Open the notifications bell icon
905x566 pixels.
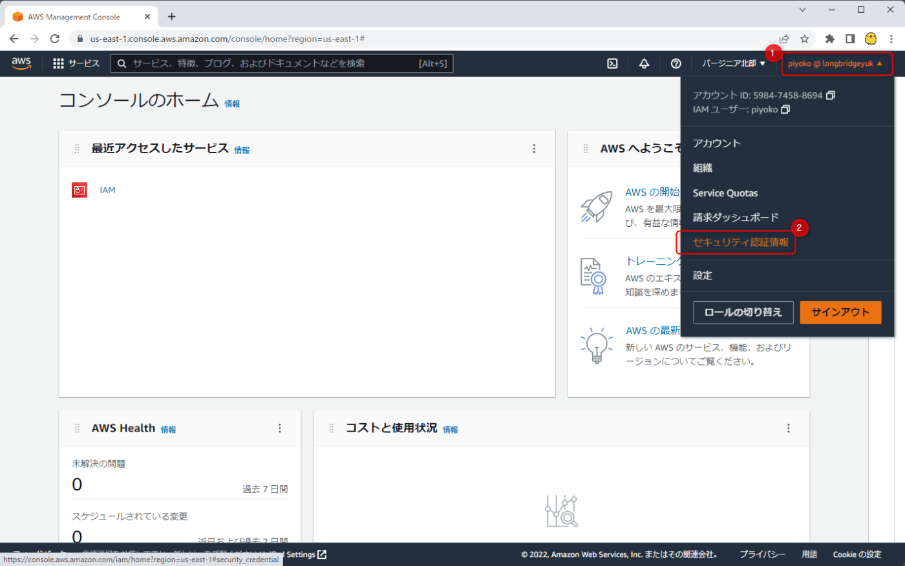click(644, 63)
